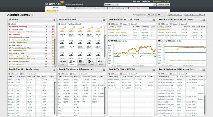Click the Environment Map panel maximize icon

click(x=104, y=20)
